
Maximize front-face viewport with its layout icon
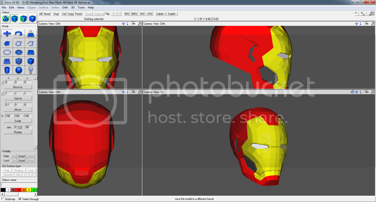(140, 24)
